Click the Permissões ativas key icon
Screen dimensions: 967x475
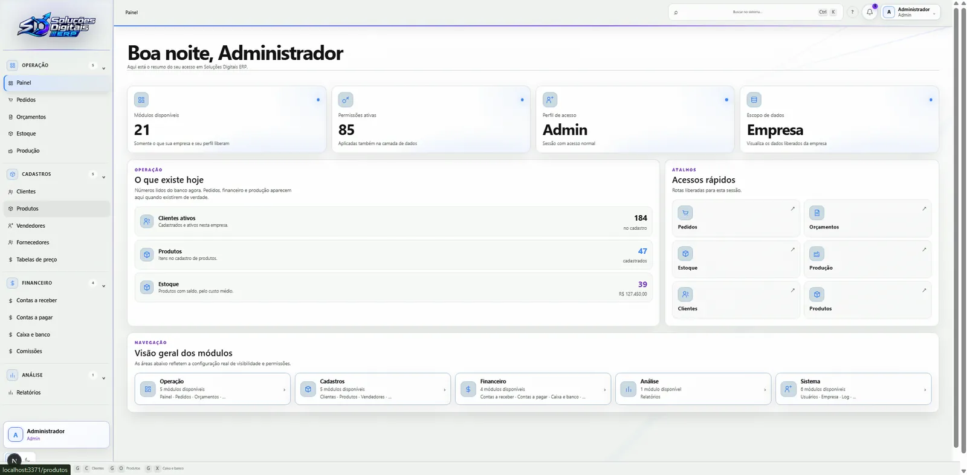(346, 100)
